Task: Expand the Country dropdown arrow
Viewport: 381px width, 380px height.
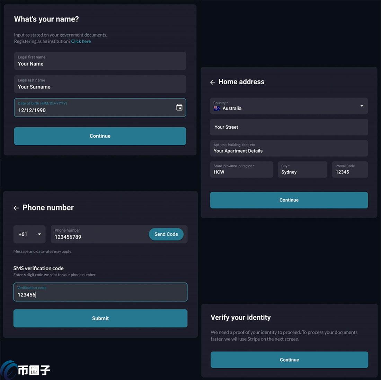Action: point(362,106)
